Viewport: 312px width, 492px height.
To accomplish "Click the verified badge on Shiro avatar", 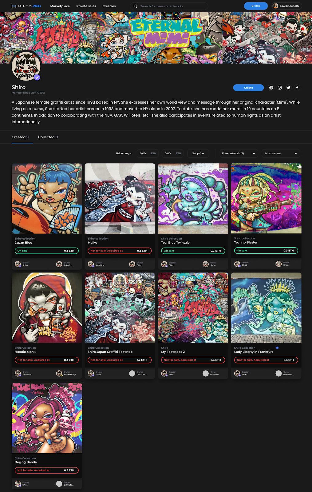I will point(37,77).
